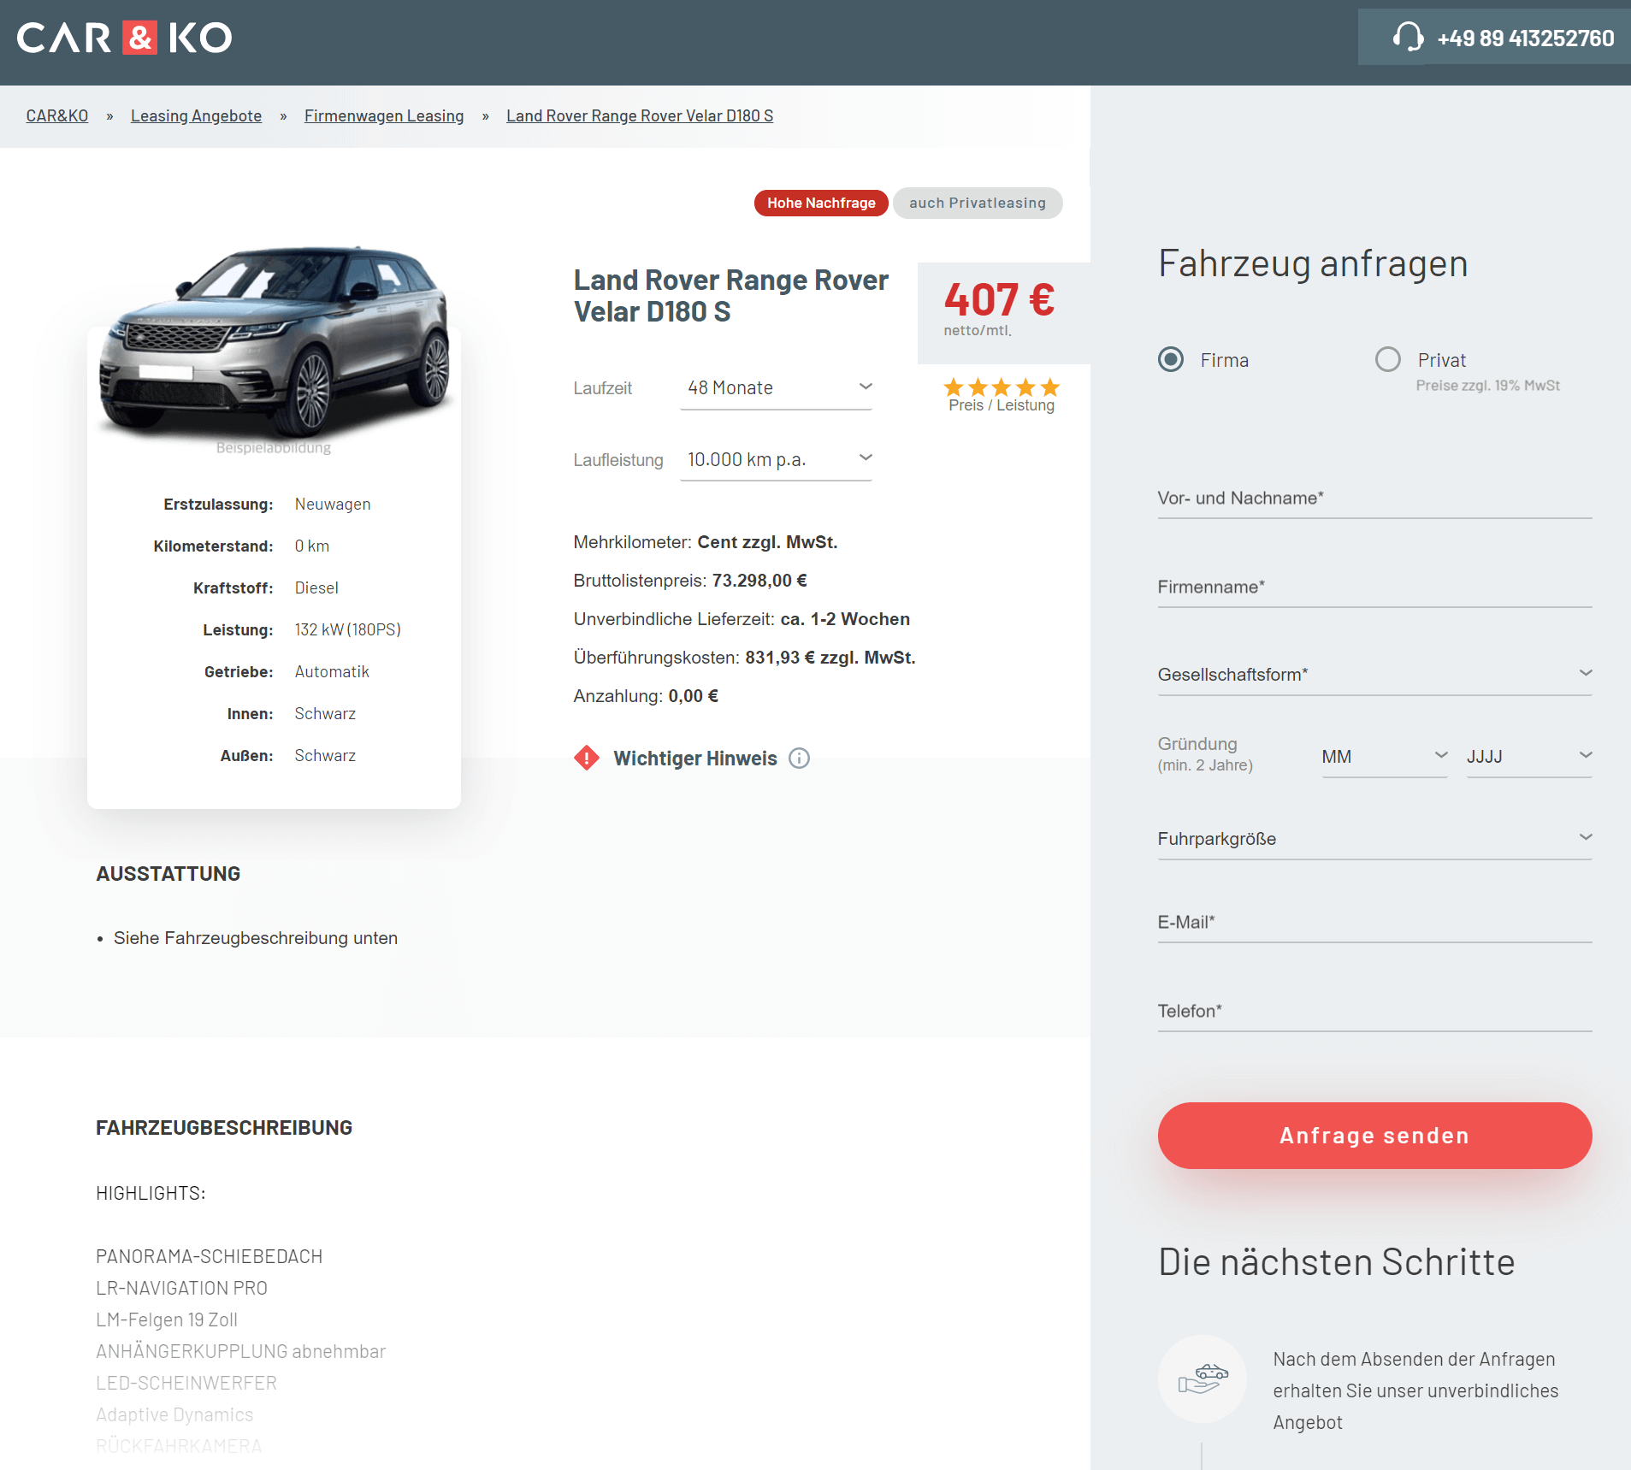
Task: Open the Wichtiger Hinweis info icon
Action: [799, 759]
